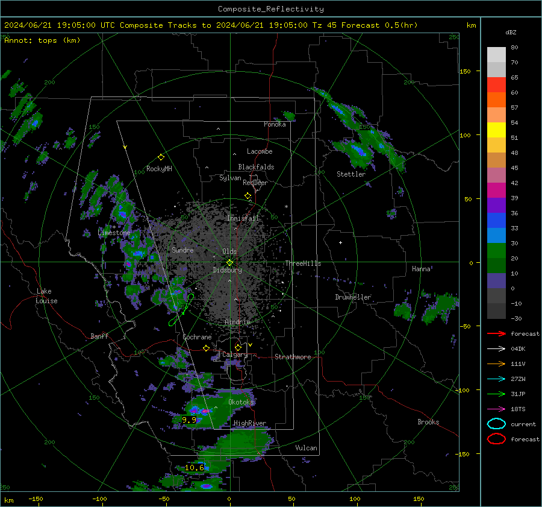Select the white 04DK arrow in the legend
The width and height of the screenshot is (542, 507).
(496, 348)
